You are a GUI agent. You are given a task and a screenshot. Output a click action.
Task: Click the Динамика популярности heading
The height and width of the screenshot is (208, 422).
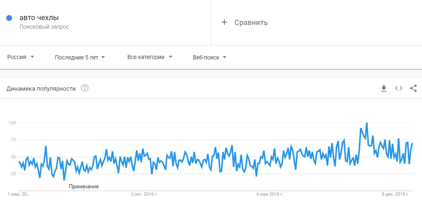(x=41, y=89)
